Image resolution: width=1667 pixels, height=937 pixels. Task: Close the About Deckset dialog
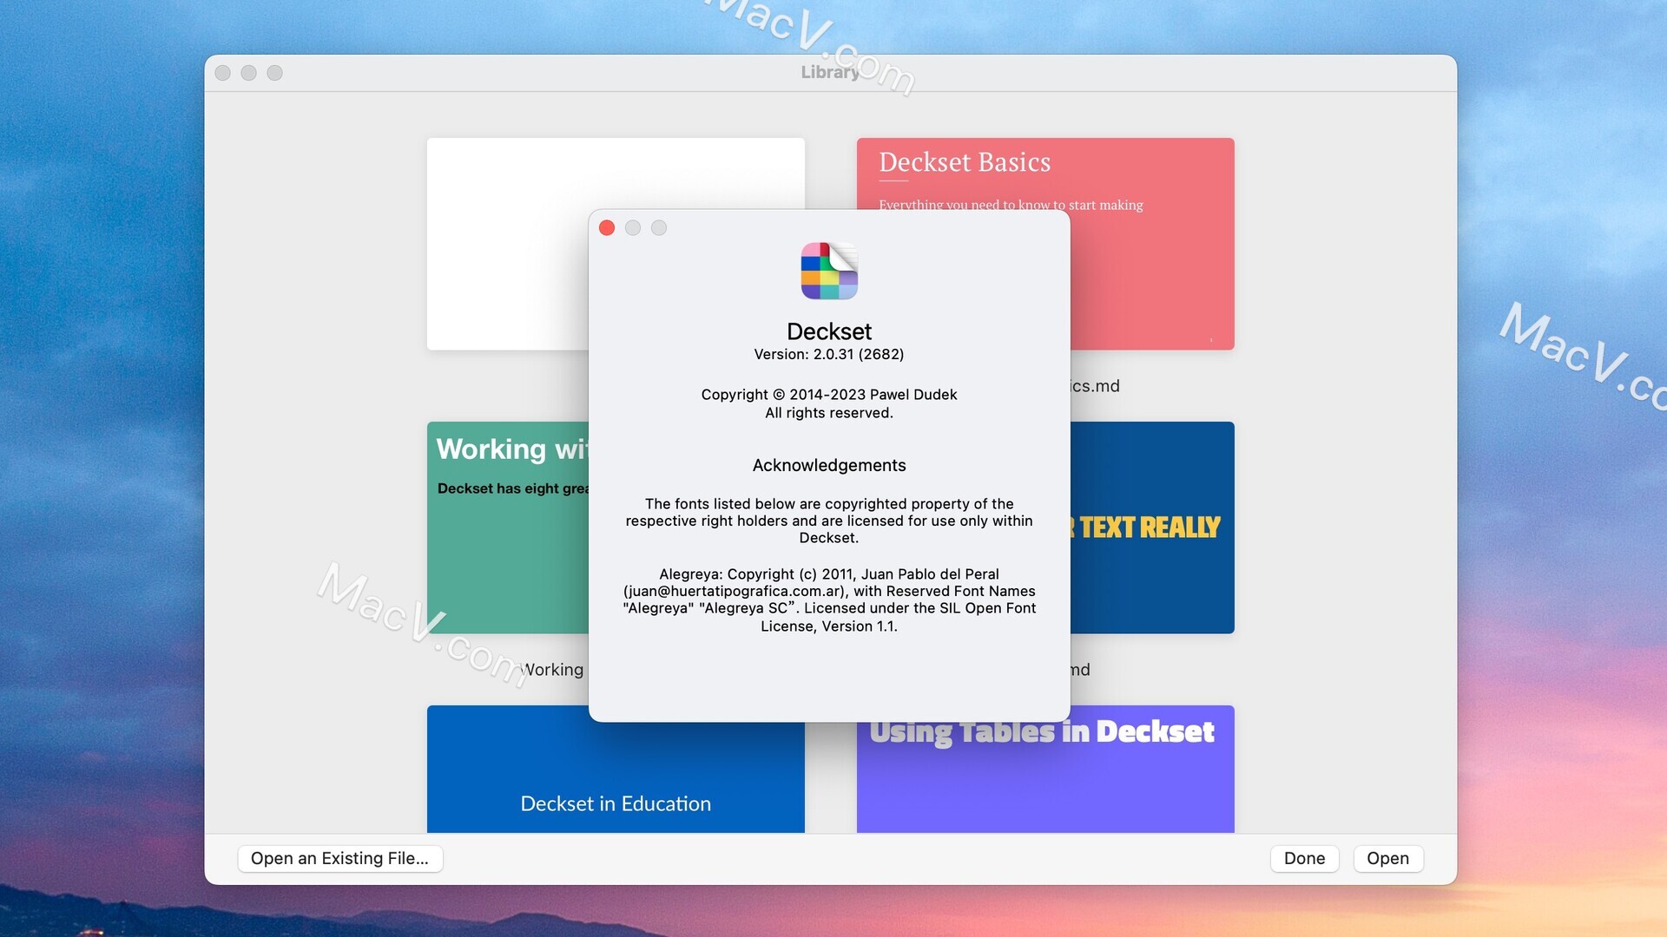click(607, 227)
